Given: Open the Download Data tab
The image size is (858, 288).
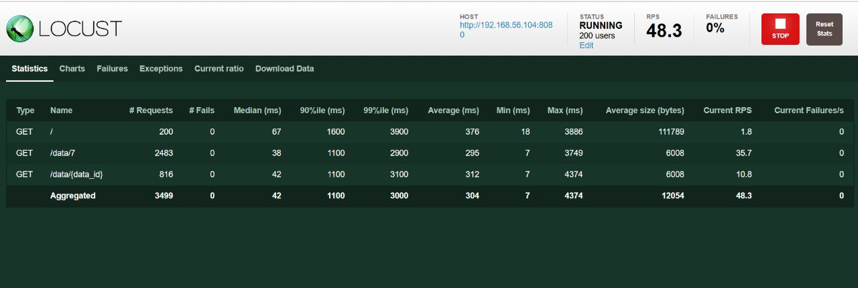Looking at the screenshot, I should point(284,69).
